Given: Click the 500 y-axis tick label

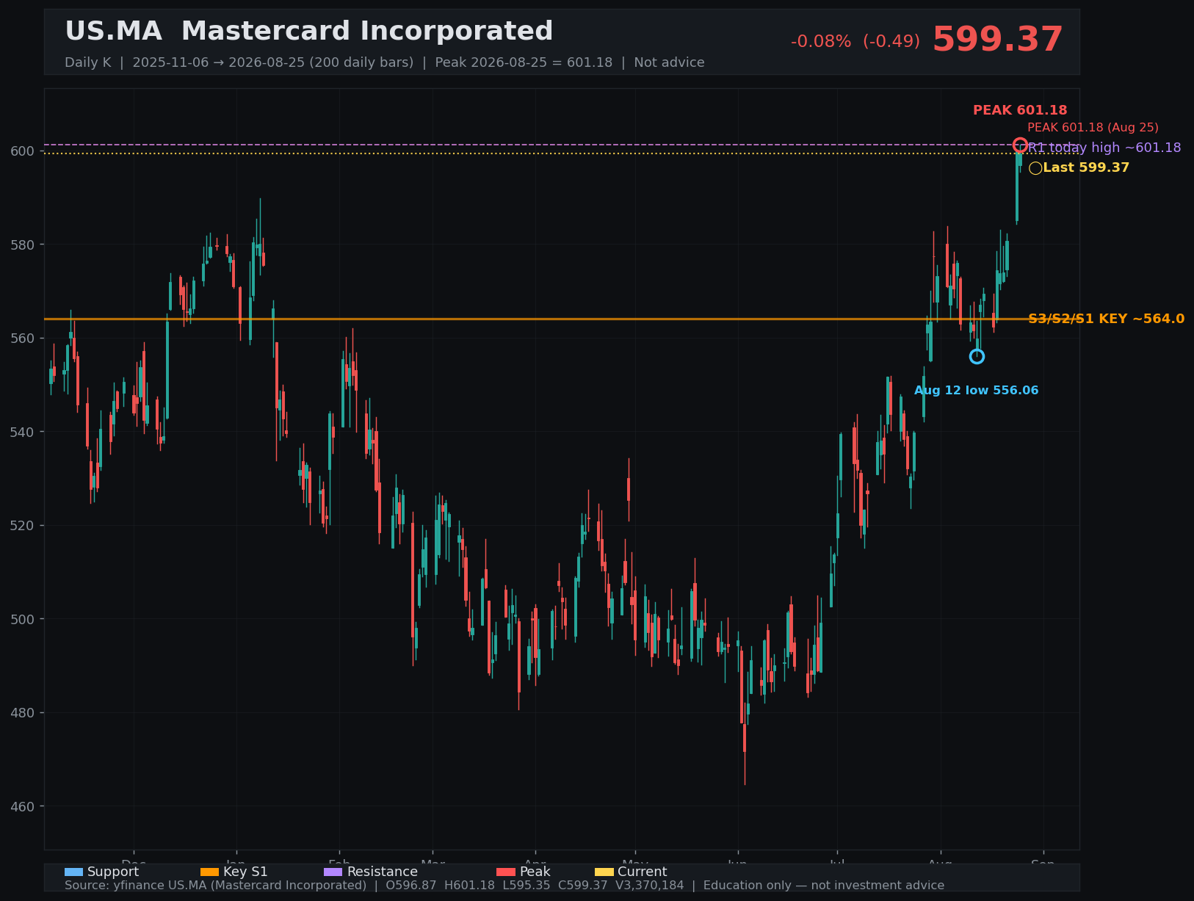Looking at the screenshot, I should click(22, 619).
